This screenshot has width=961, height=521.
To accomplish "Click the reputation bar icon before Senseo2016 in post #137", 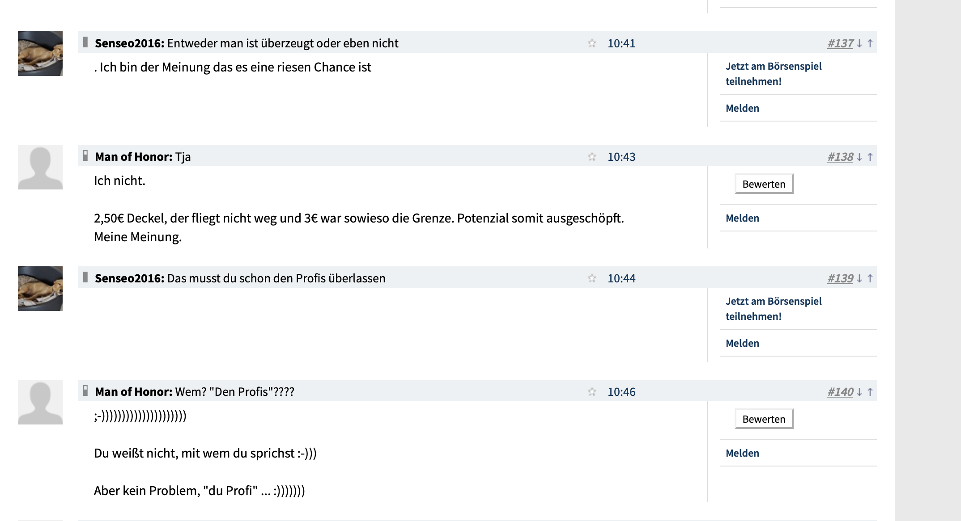I will 85,42.
